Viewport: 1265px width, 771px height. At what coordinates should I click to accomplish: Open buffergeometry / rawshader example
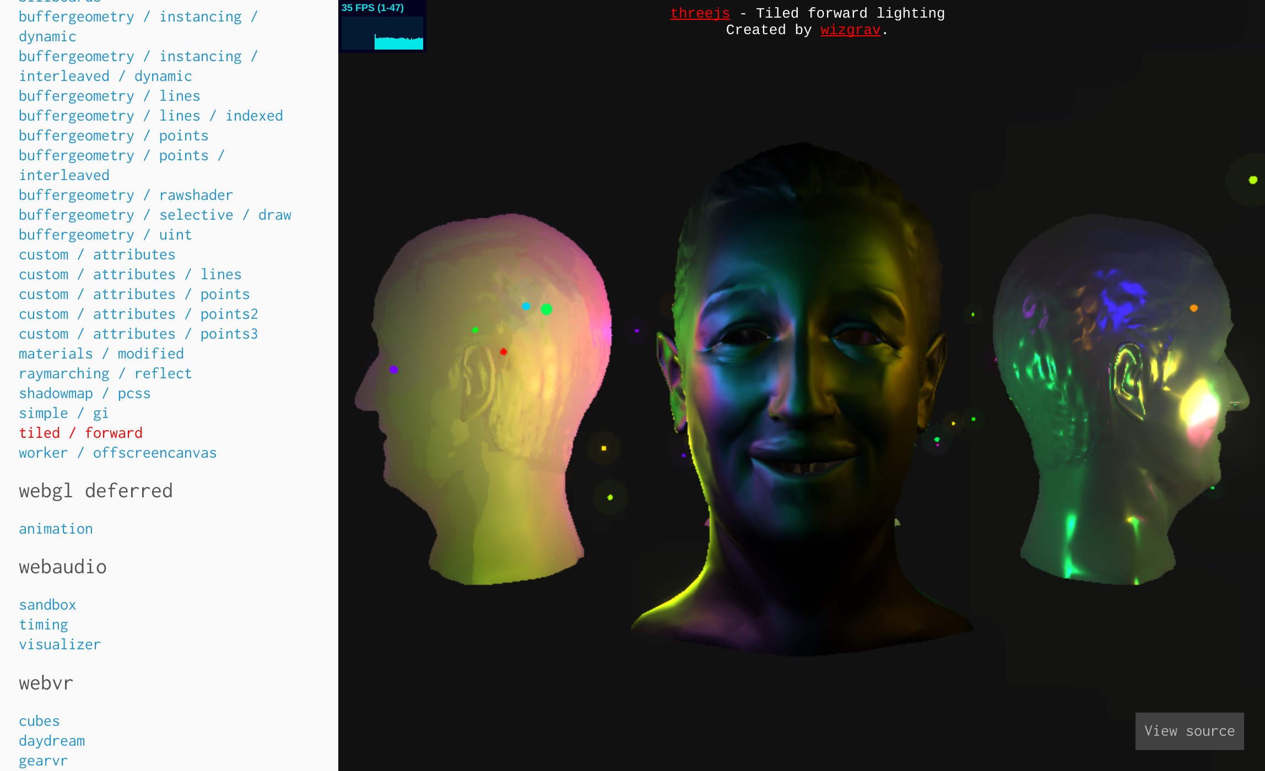(126, 195)
